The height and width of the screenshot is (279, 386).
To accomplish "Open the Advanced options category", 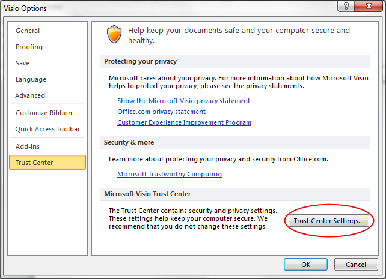I will pos(30,95).
